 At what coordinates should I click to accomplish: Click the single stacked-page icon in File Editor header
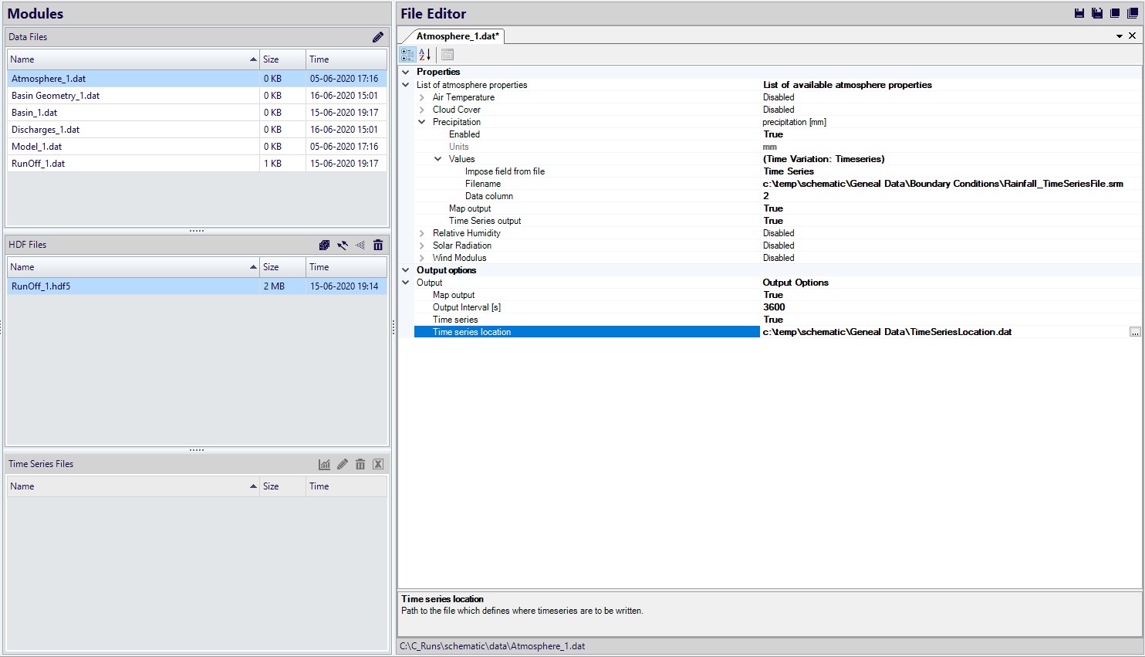click(1115, 13)
